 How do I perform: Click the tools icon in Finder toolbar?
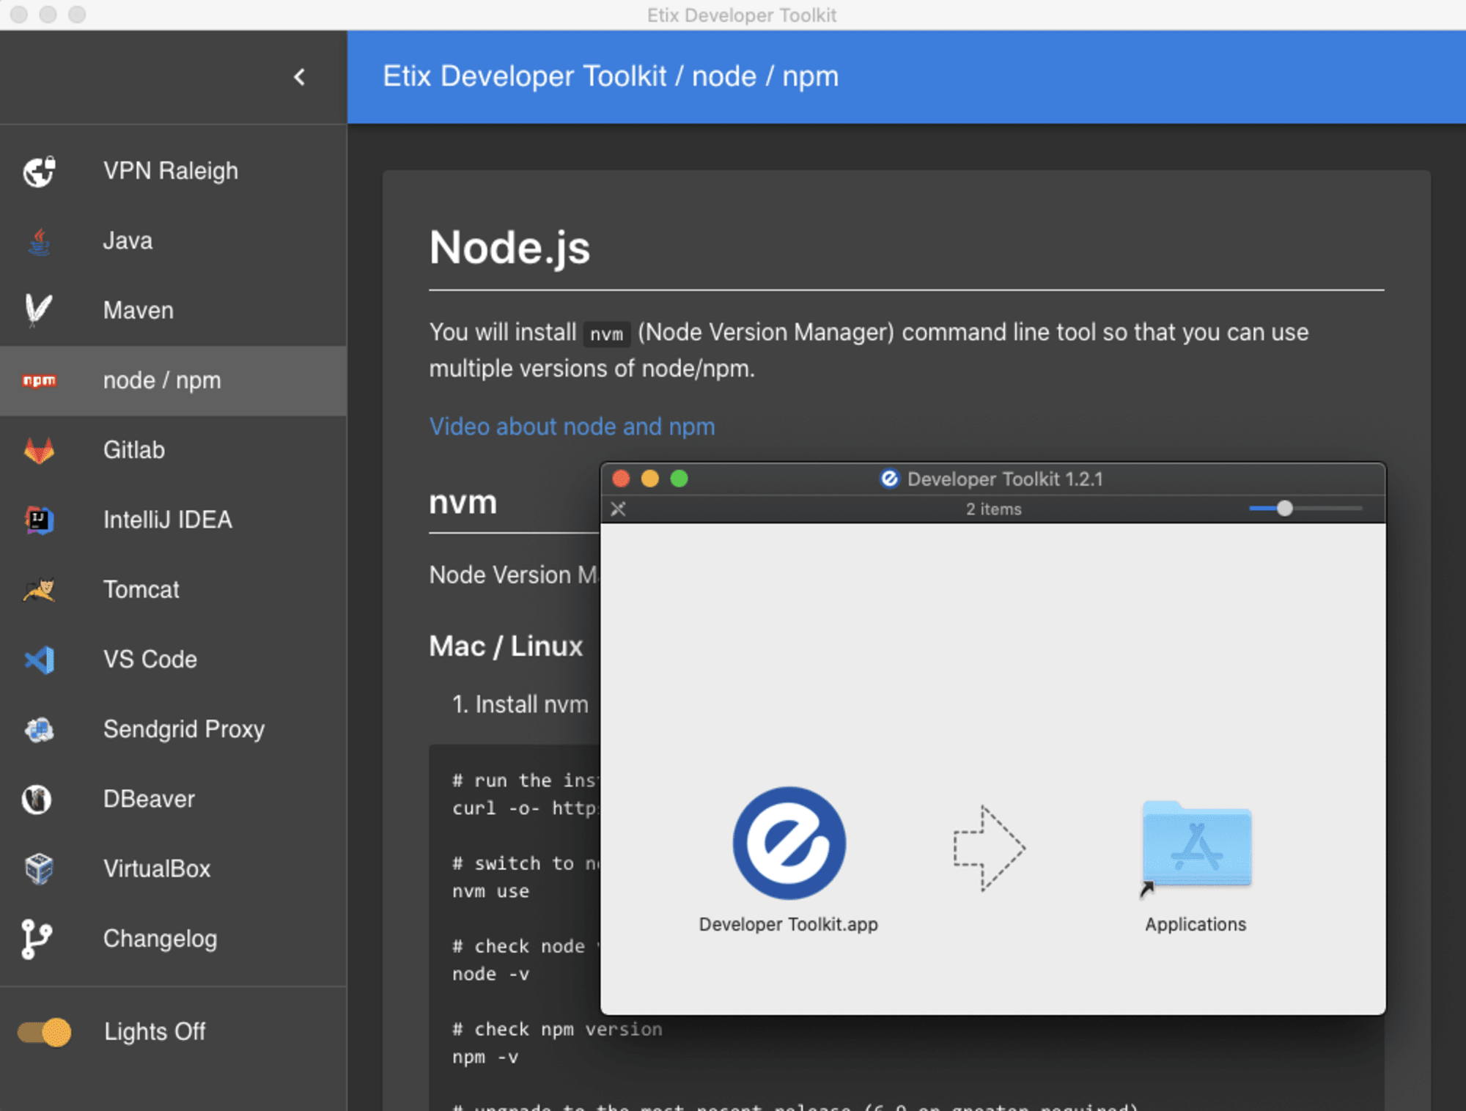pyautogui.click(x=618, y=509)
